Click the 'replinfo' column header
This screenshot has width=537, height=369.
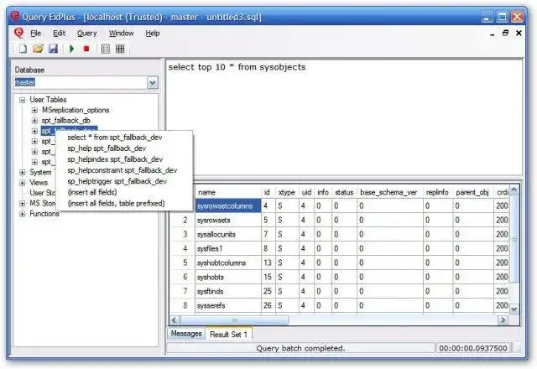pyautogui.click(x=438, y=192)
